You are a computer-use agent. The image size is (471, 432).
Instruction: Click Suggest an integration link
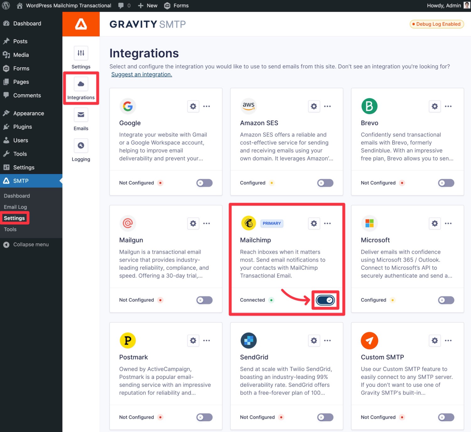coord(142,74)
